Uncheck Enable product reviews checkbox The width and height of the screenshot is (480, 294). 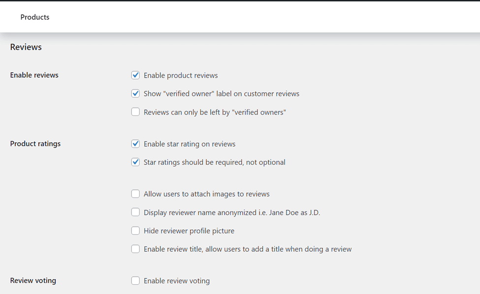pyautogui.click(x=135, y=75)
